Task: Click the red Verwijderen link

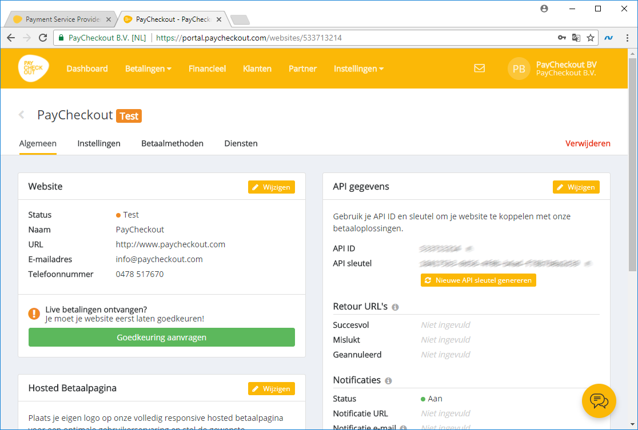Action: (x=588, y=143)
